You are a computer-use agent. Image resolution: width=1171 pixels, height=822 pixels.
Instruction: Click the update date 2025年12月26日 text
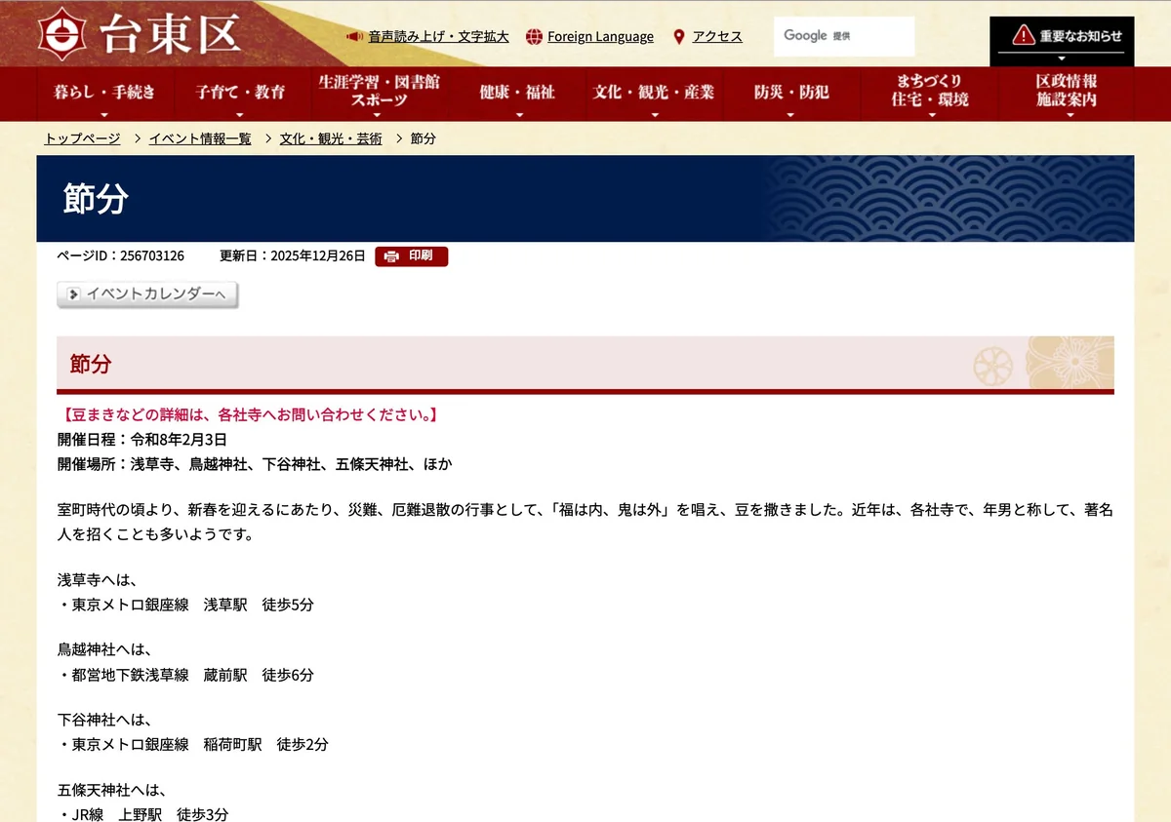(x=293, y=256)
